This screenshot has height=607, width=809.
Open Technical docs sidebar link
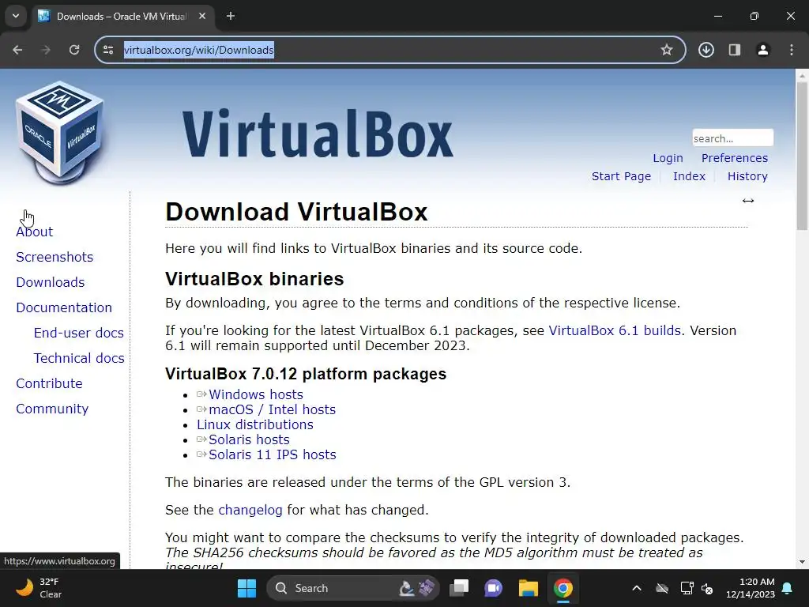[x=79, y=358]
